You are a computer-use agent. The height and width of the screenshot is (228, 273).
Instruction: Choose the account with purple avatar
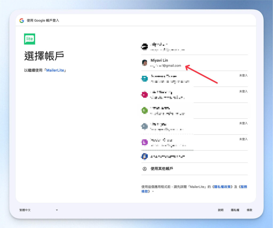click(194, 142)
